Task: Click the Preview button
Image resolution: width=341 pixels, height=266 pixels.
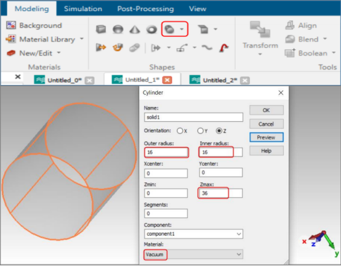Action: point(267,137)
